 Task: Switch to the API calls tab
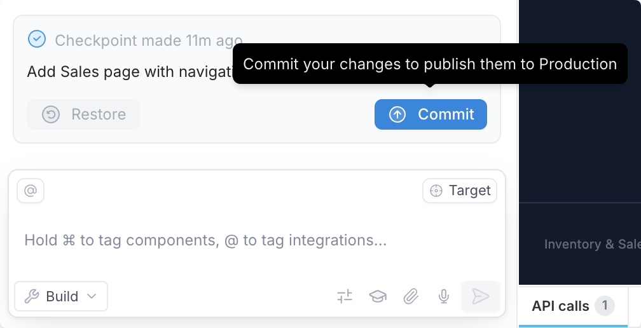pos(560,306)
